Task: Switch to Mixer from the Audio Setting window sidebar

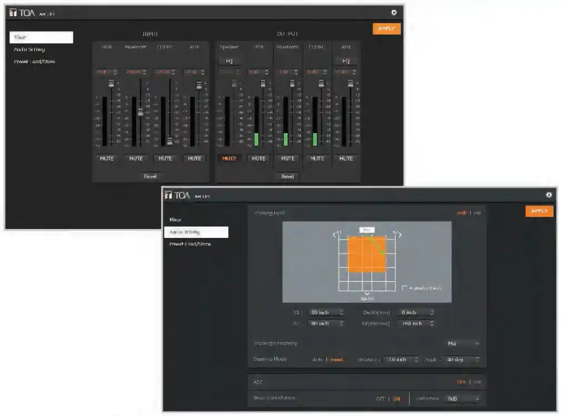Action: point(175,220)
